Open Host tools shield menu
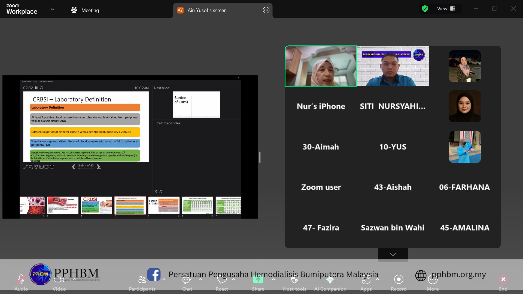 (x=295, y=283)
